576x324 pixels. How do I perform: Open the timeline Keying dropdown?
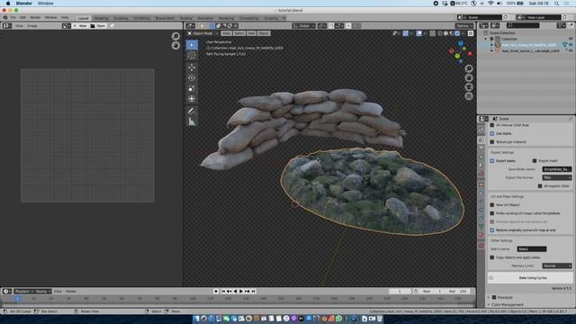42,292
